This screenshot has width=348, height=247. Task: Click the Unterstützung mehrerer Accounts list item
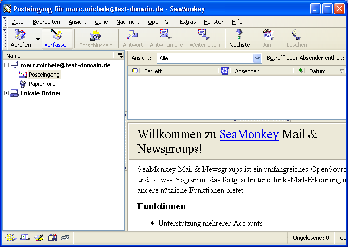210,223
